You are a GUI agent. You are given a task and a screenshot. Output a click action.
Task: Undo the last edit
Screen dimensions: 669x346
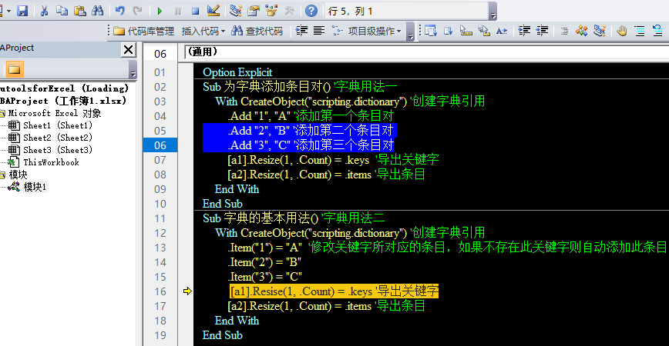(x=120, y=11)
